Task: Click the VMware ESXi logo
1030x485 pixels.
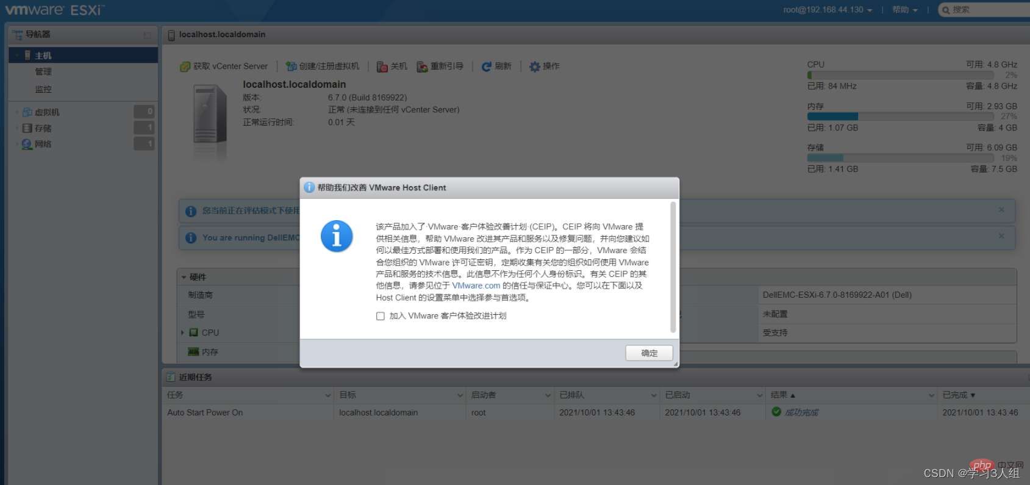Action: tap(55, 10)
